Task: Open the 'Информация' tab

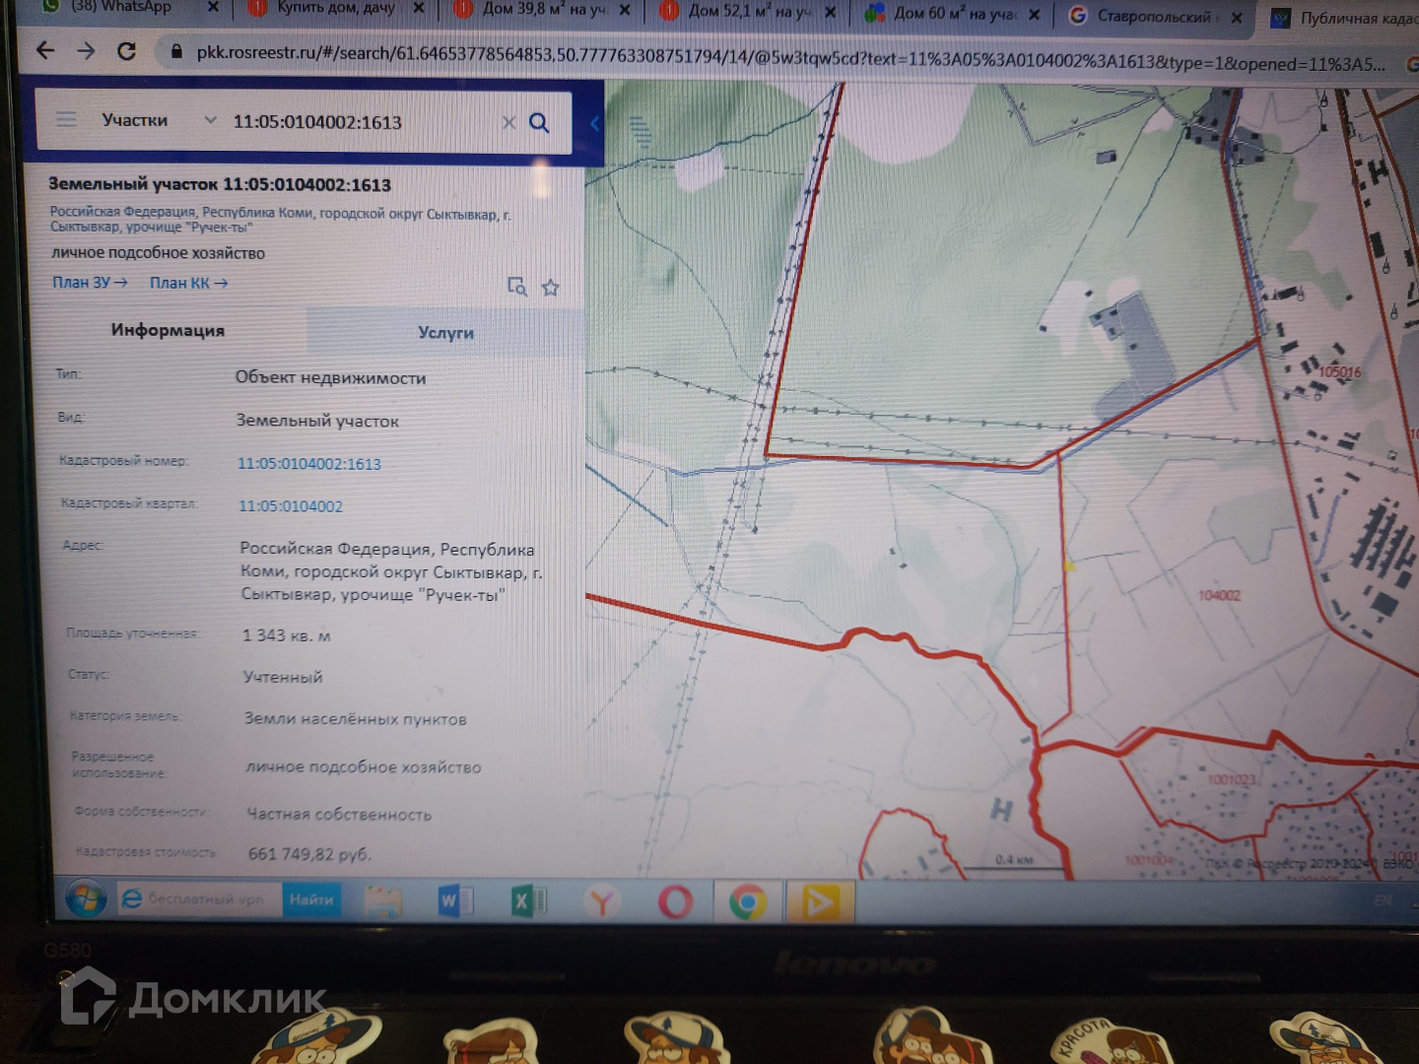Action: pyautogui.click(x=168, y=330)
